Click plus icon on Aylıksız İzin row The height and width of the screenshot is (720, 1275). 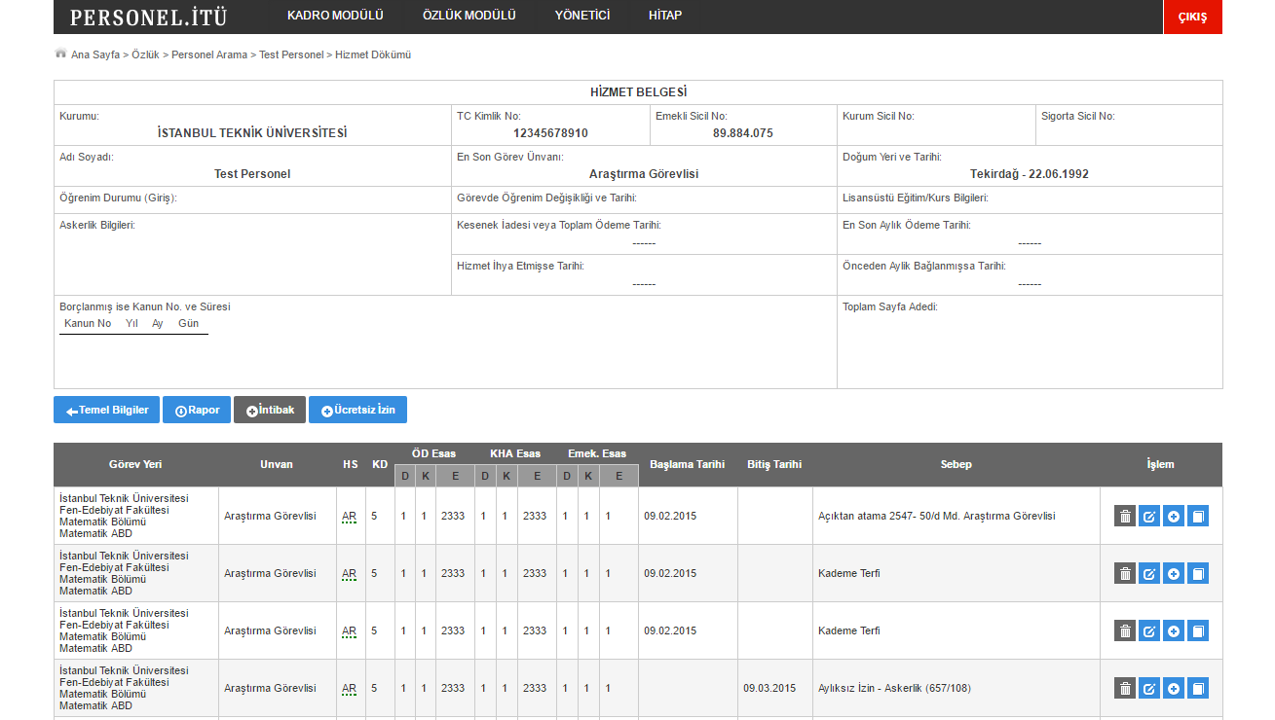point(1174,689)
